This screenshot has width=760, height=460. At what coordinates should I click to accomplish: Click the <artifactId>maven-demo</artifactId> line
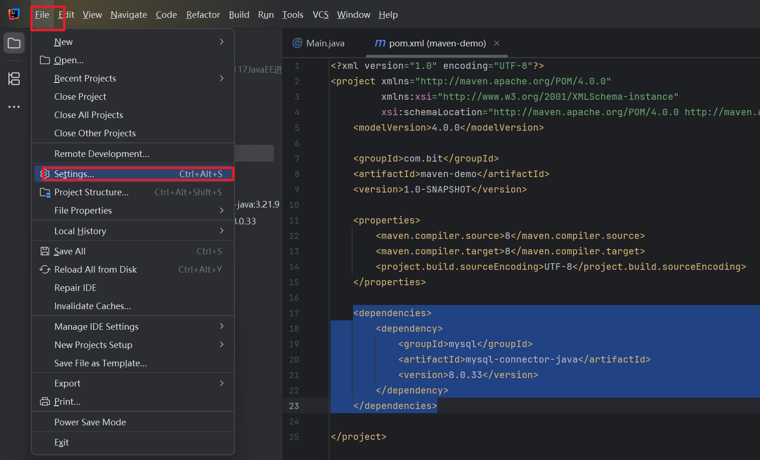[x=451, y=174]
